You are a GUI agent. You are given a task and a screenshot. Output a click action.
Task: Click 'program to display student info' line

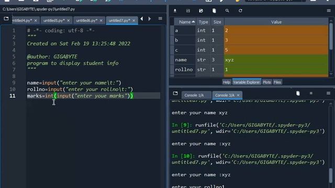(x=73, y=63)
